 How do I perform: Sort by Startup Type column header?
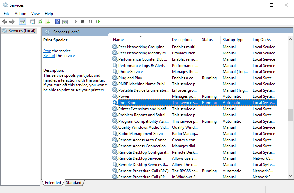[233, 40]
